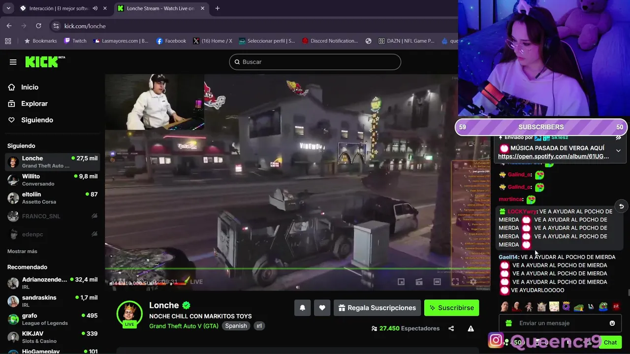Click LOCKYwry username in chat
This screenshot has height=354, width=630.
coord(522,211)
